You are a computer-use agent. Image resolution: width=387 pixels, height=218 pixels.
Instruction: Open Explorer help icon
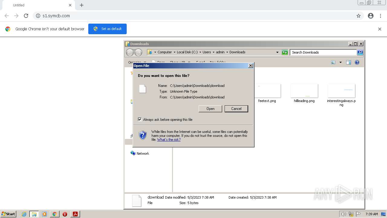[357, 62]
